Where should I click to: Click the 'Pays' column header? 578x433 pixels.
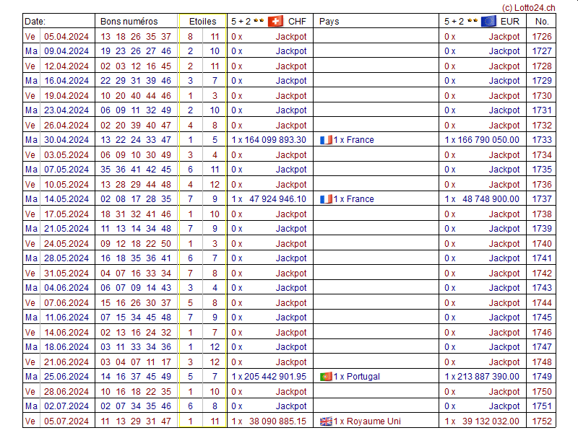pos(329,22)
